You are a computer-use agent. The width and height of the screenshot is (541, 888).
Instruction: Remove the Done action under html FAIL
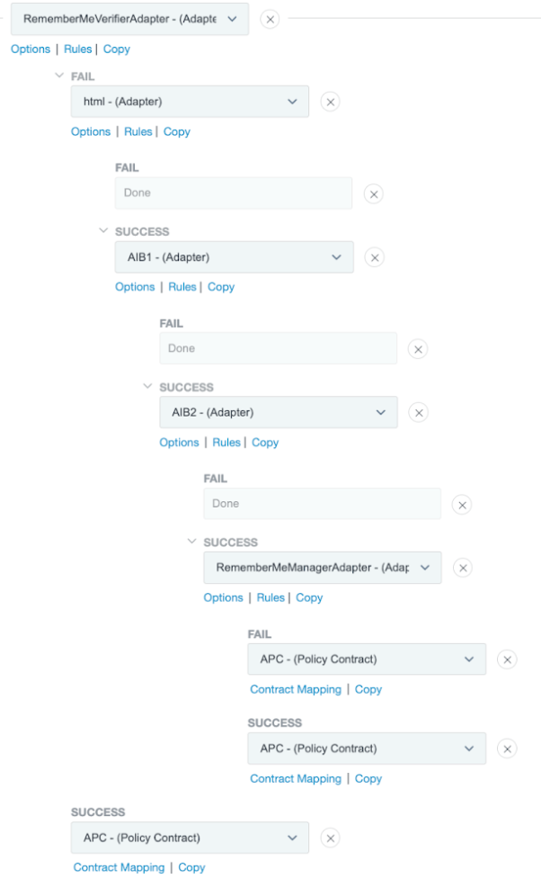(376, 193)
